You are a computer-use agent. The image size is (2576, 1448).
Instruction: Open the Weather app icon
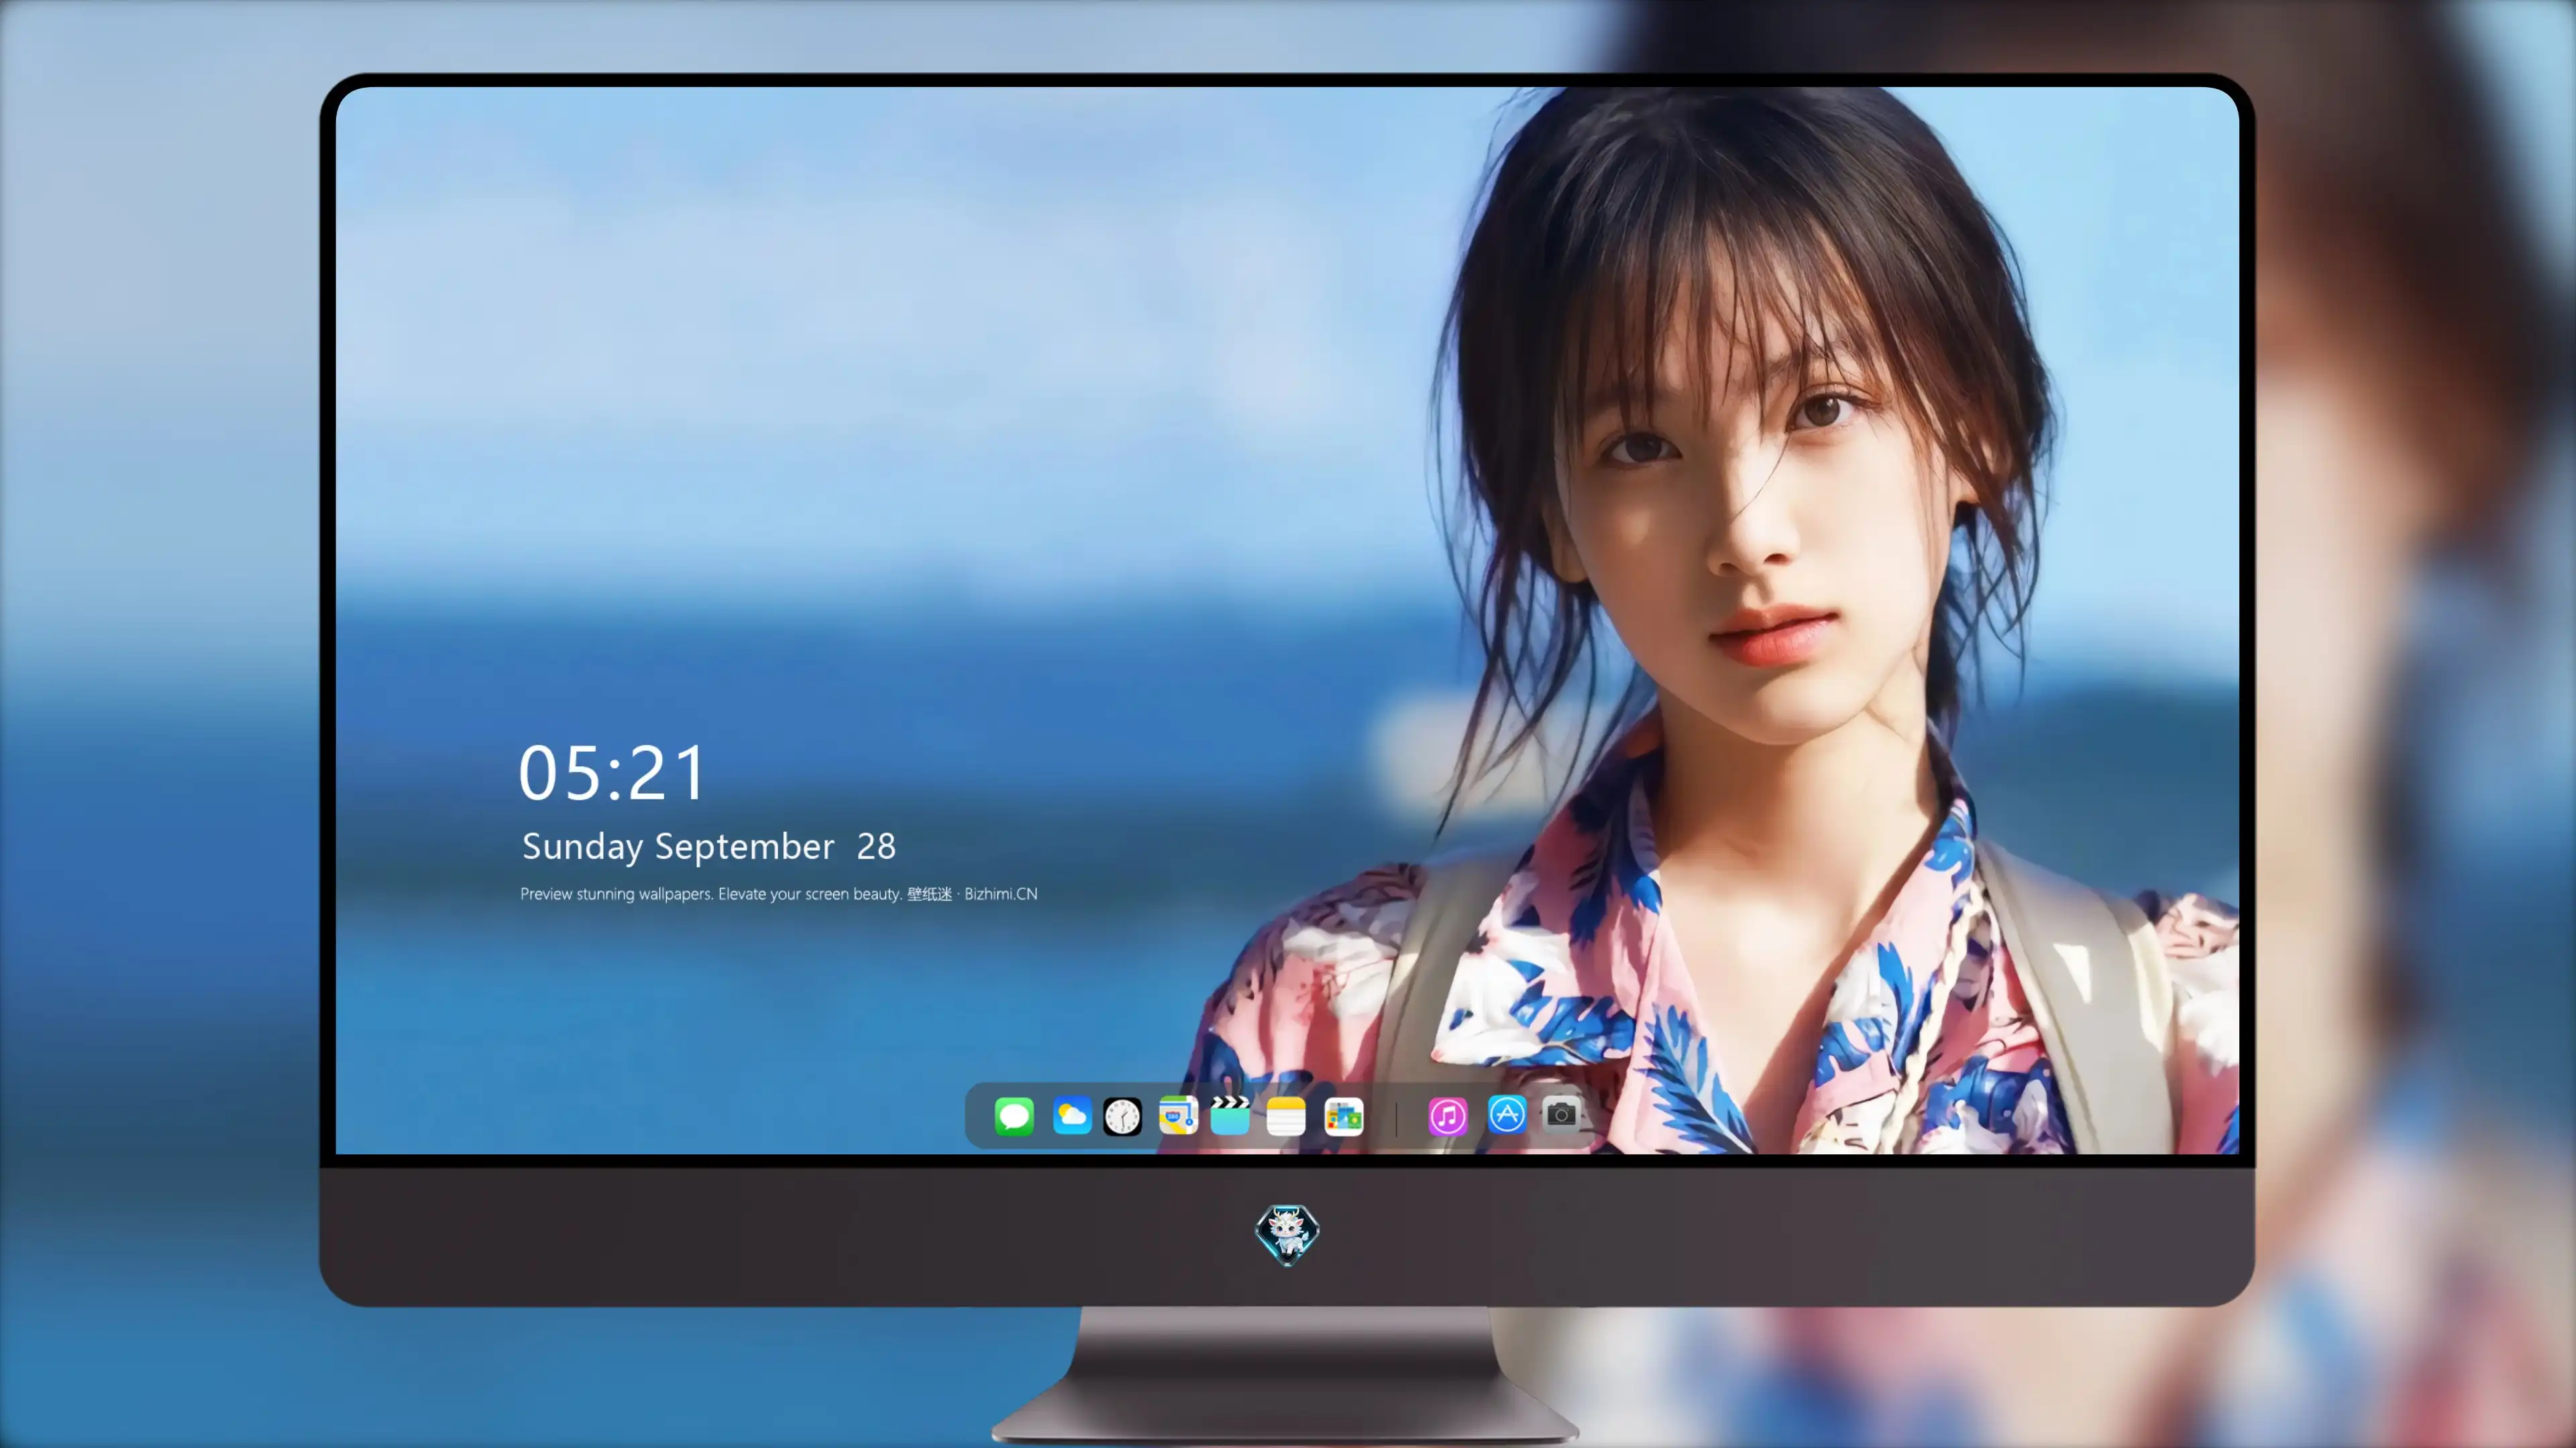tap(1071, 1115)
